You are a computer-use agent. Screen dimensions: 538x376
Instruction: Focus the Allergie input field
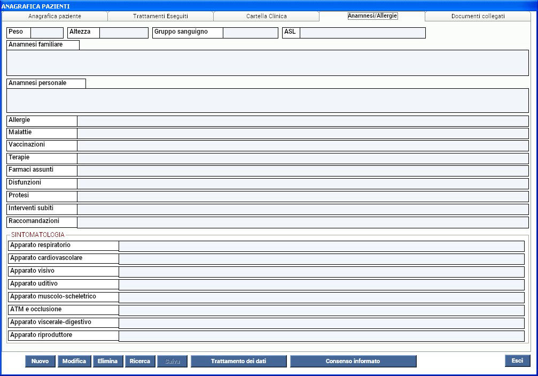302,121
